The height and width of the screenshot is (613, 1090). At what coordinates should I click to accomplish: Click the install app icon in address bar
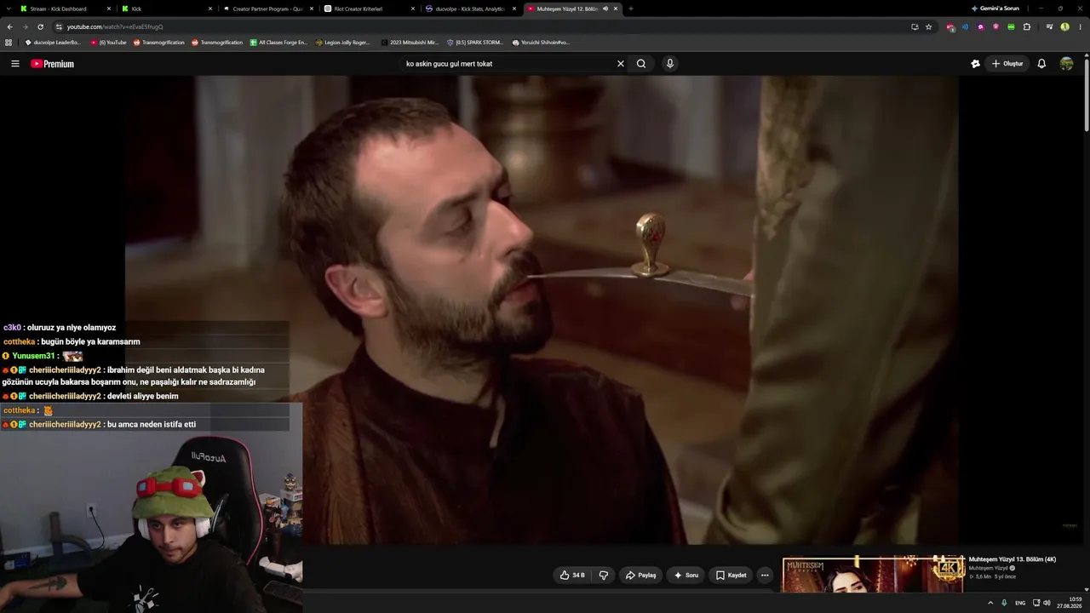(915, 26)
